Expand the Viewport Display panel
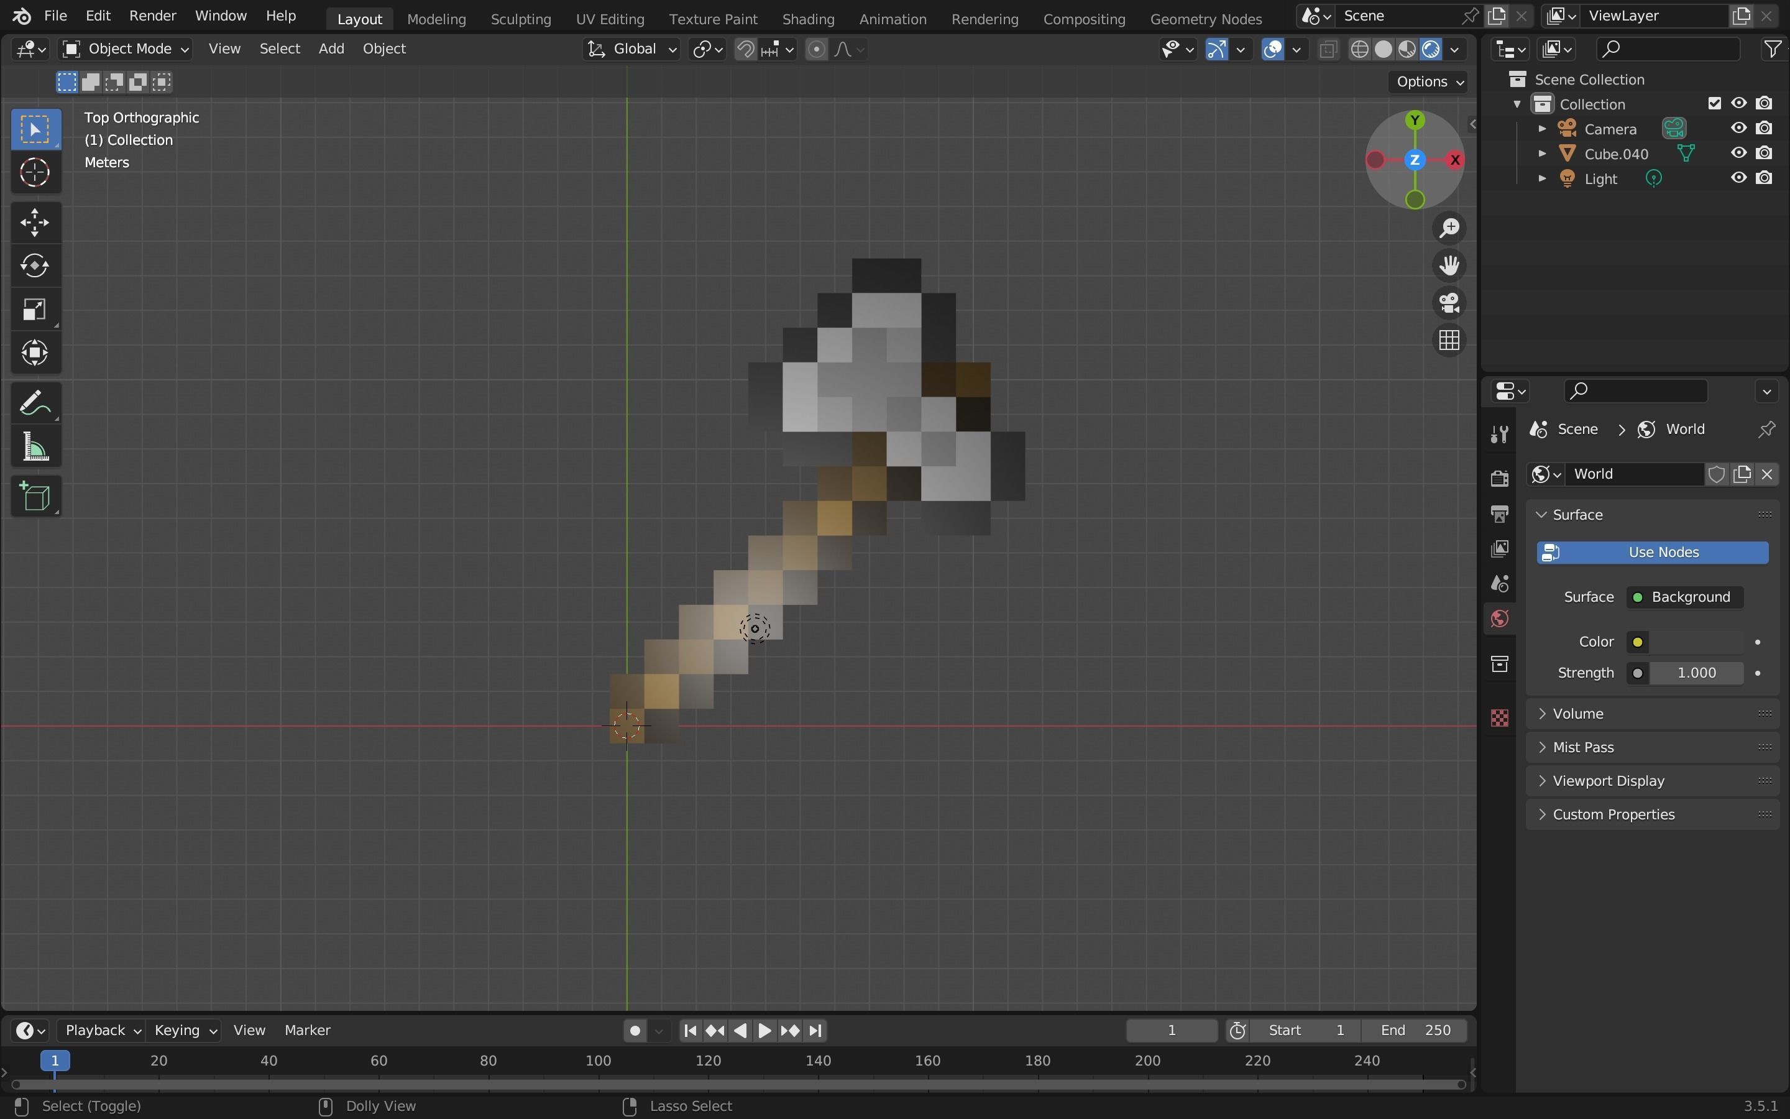 (1653, 781)
